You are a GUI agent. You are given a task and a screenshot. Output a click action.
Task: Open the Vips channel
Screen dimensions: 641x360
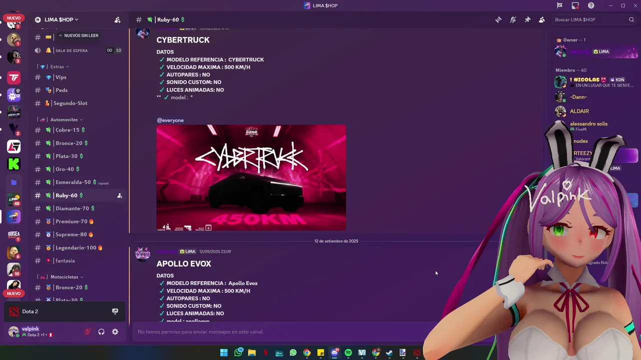click(78, 77)
